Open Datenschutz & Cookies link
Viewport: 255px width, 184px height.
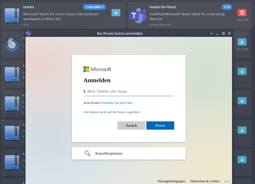[x=205, y=181]
